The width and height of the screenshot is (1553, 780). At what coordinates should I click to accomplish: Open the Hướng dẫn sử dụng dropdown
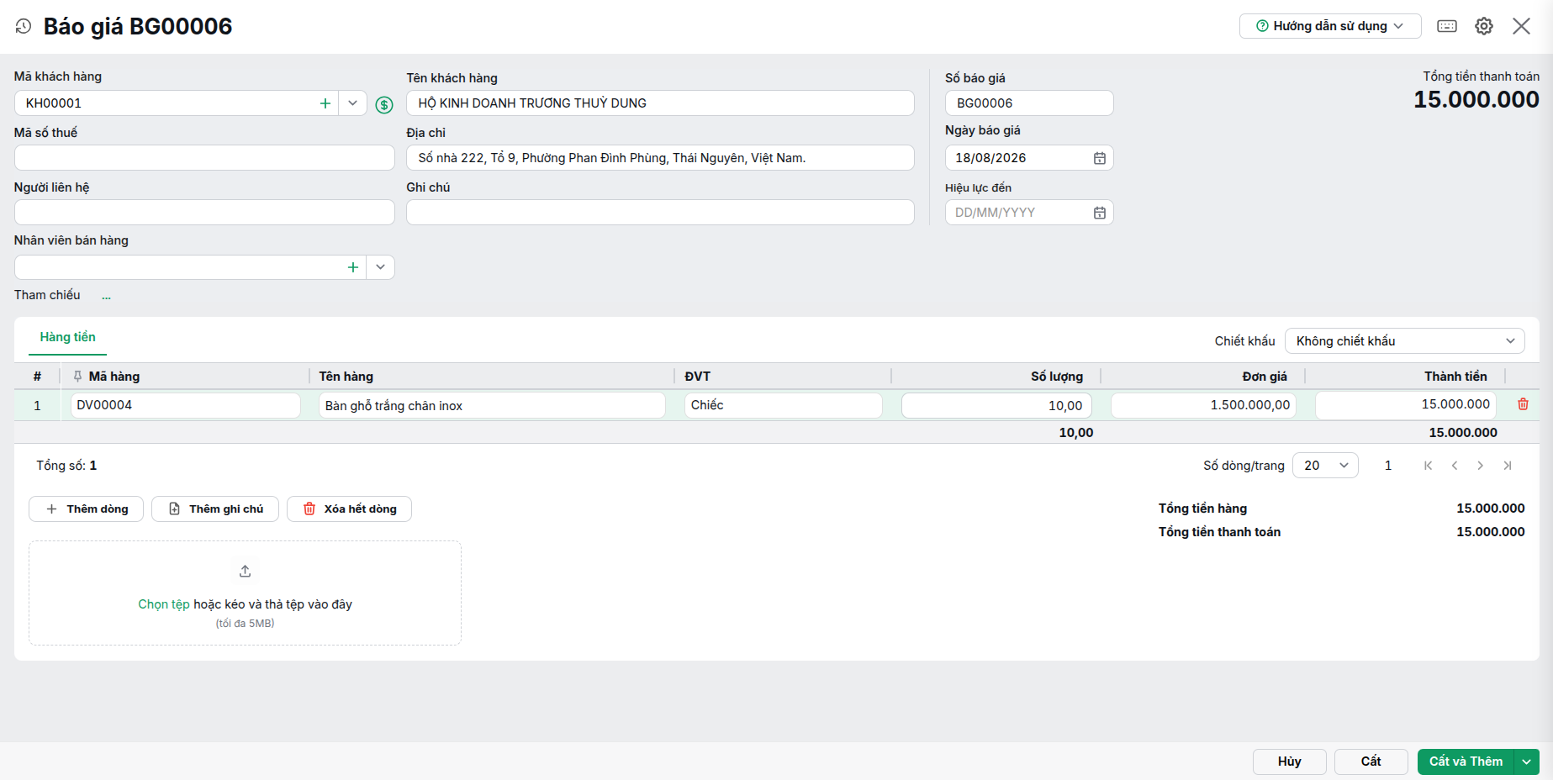[1330, 26]
